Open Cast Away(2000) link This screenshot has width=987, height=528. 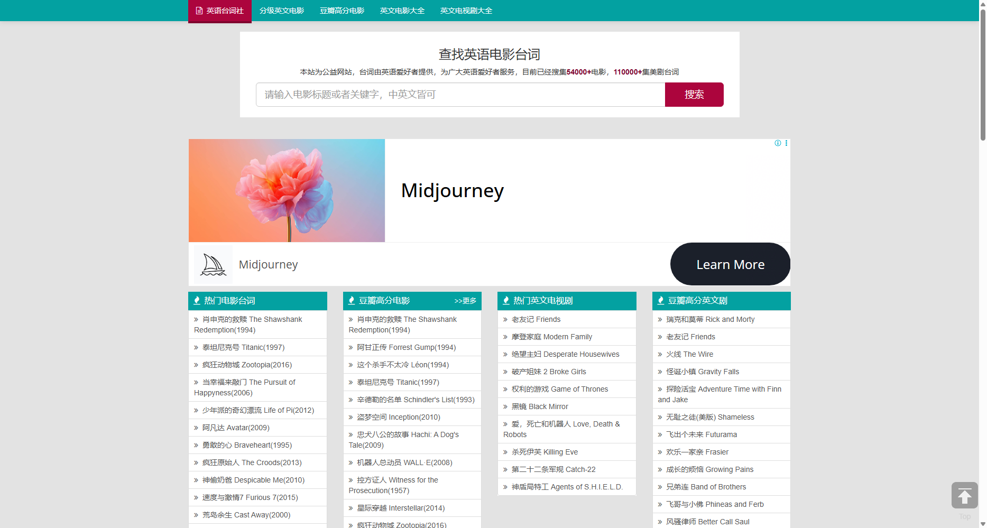[246, 515]
